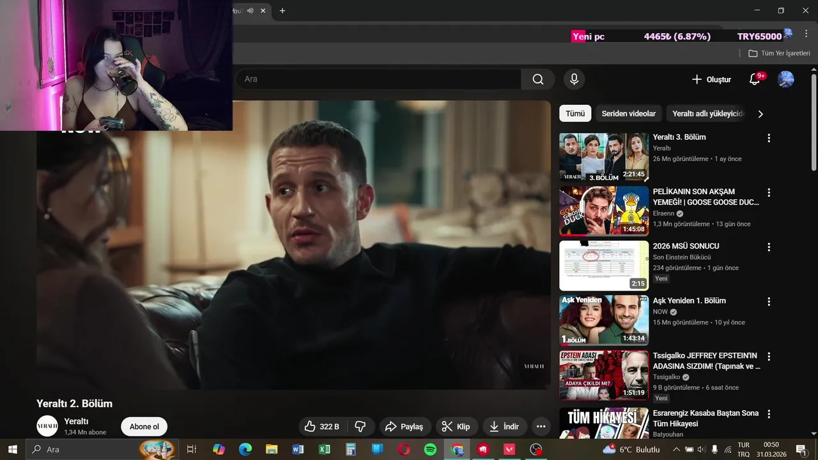This screenshot has height=460, width=818.
Task: Launch Microsoft Edge from taskbar
Action: 245,449
